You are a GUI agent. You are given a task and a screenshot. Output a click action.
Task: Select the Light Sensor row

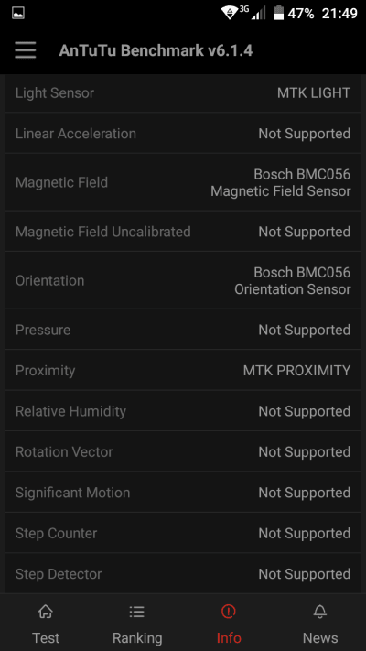click(x=183, y=93)
